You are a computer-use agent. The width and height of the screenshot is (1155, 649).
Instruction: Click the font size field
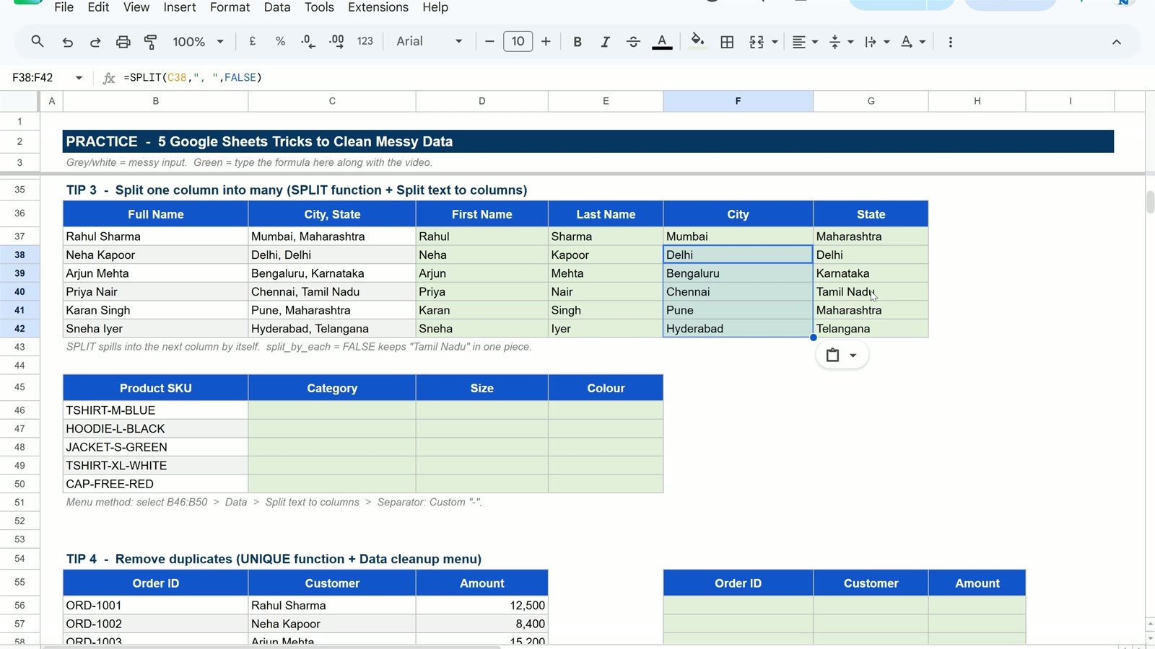(x=518, y=42)
